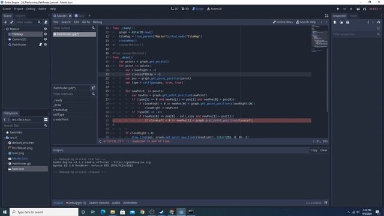Copy the Output log
This screenshot has width=384, height=216.
pos(314,151)
